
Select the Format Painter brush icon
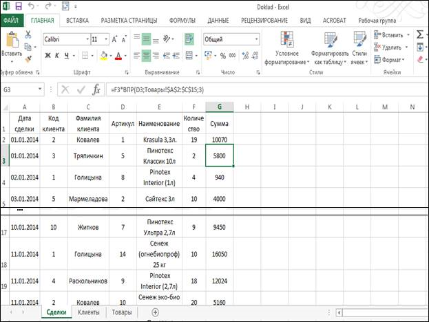point(28,58)
